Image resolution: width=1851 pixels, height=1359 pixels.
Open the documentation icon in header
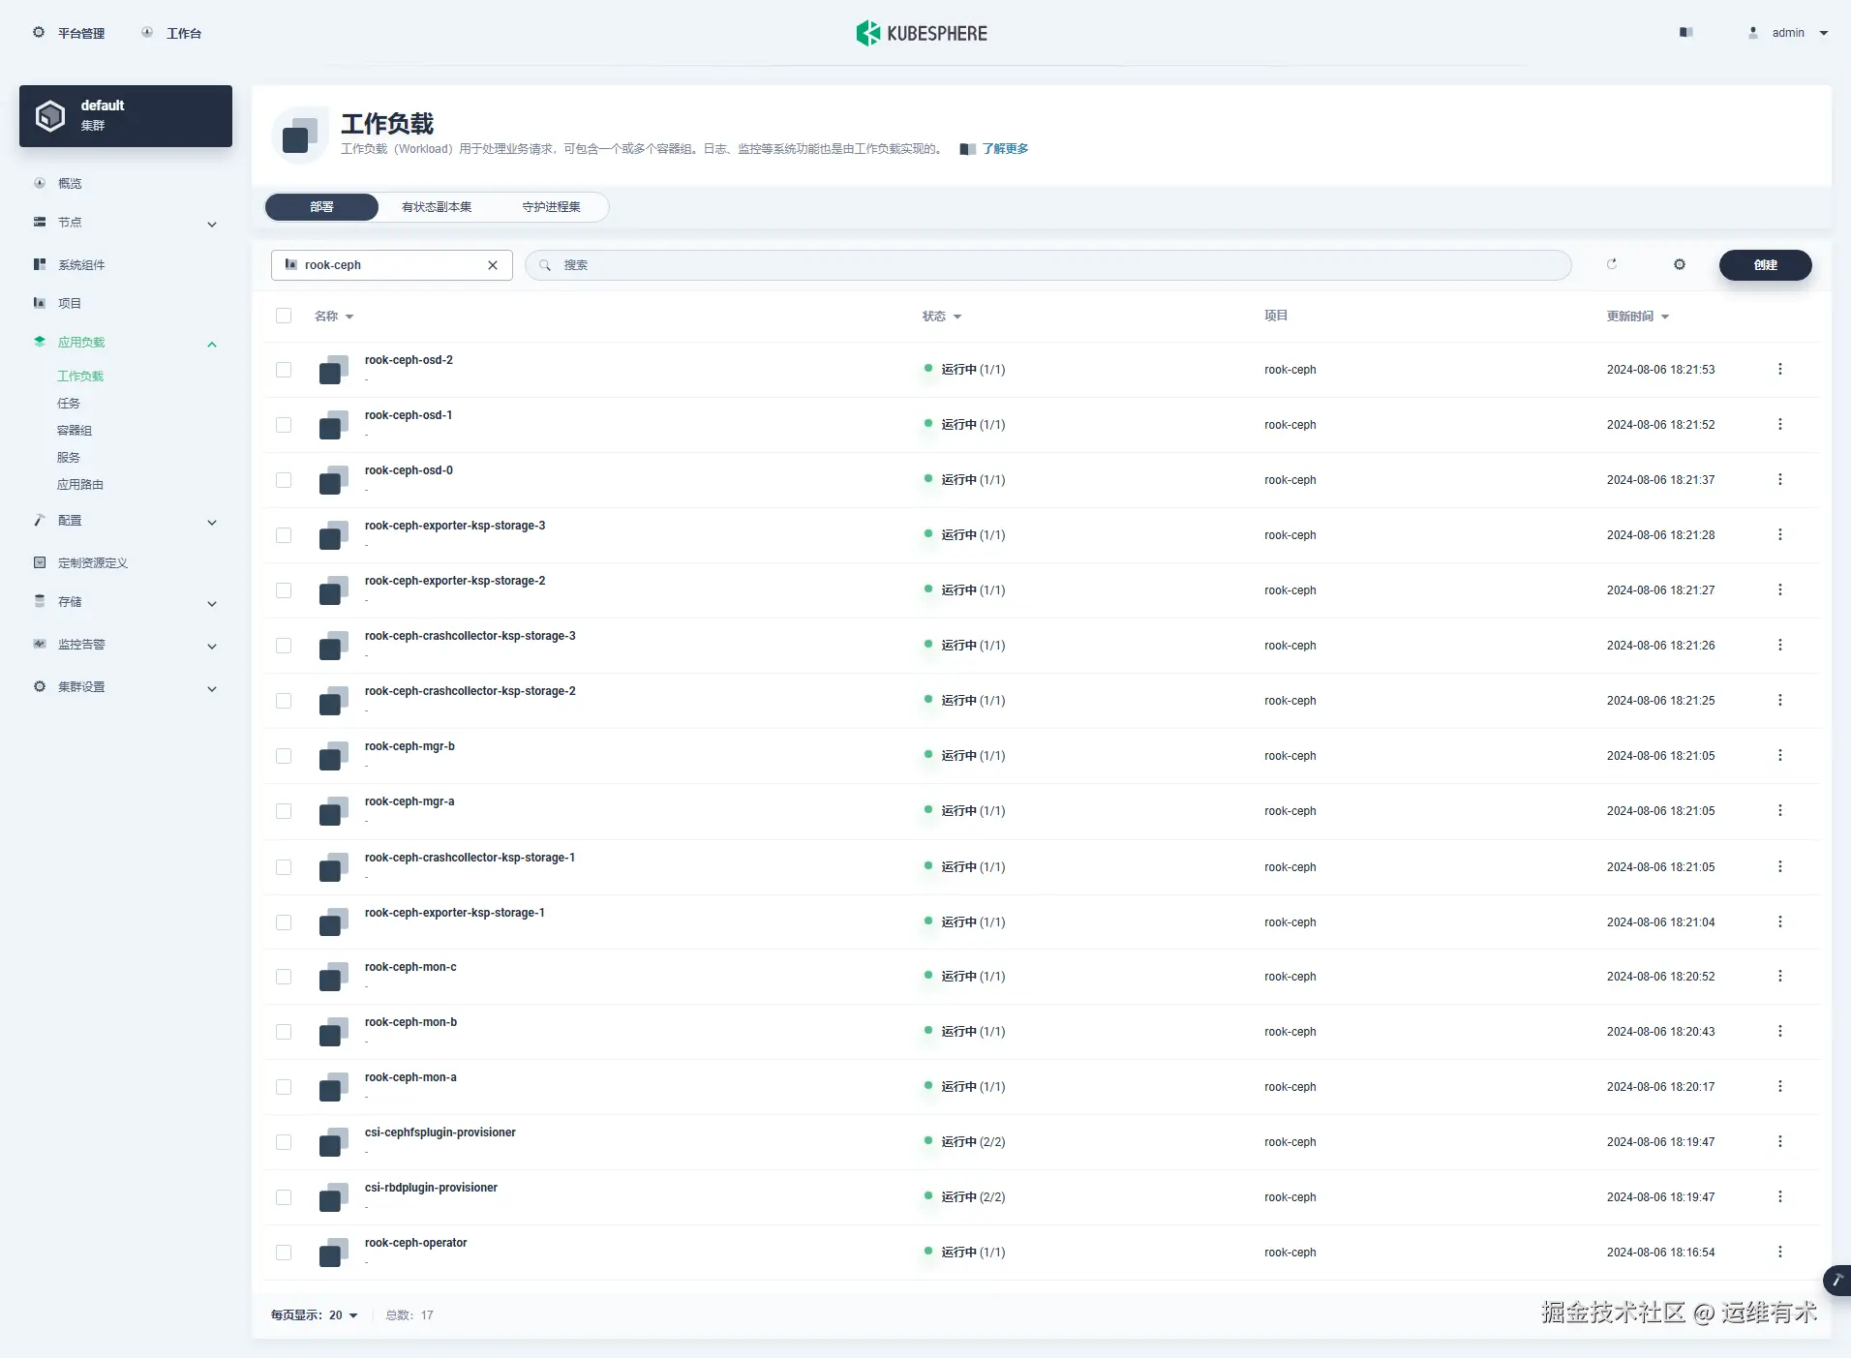(x=1686, y=33)
